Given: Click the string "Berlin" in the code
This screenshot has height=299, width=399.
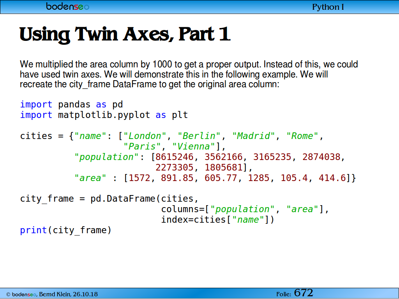Looking at the screenshot, I should click(x=199, y=136).
